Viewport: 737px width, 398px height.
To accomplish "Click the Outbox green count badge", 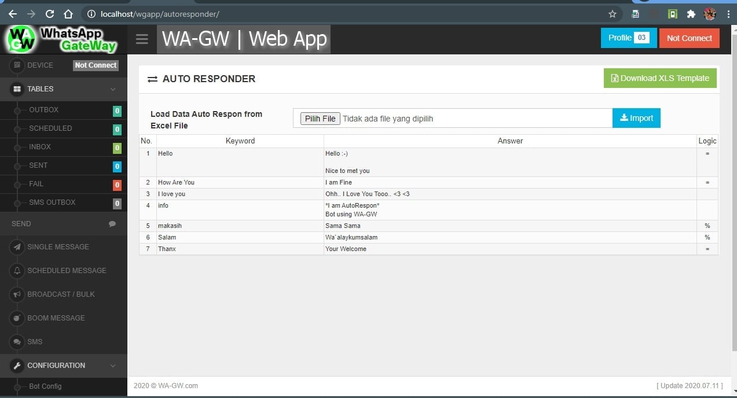I will 117,111.
